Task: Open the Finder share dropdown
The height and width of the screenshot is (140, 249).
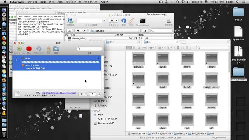Action: pyautogui.click(x=169, y=47)
